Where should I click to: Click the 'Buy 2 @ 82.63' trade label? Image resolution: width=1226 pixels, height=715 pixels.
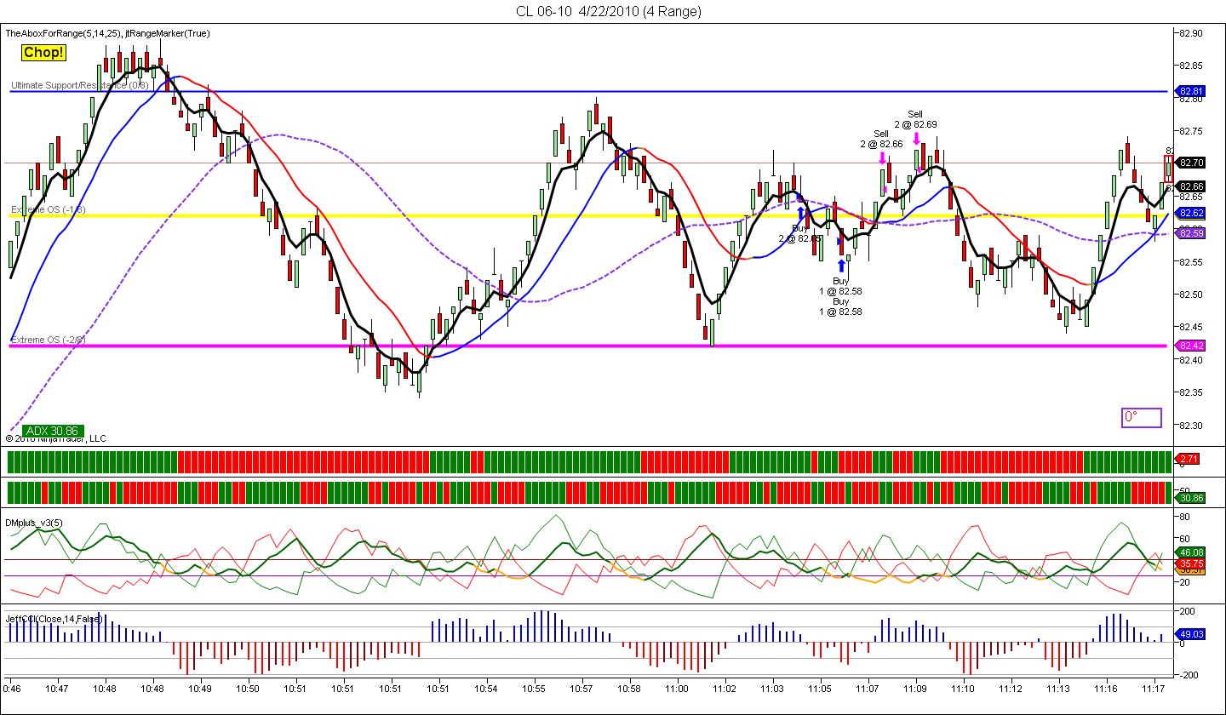coord(800,233)
